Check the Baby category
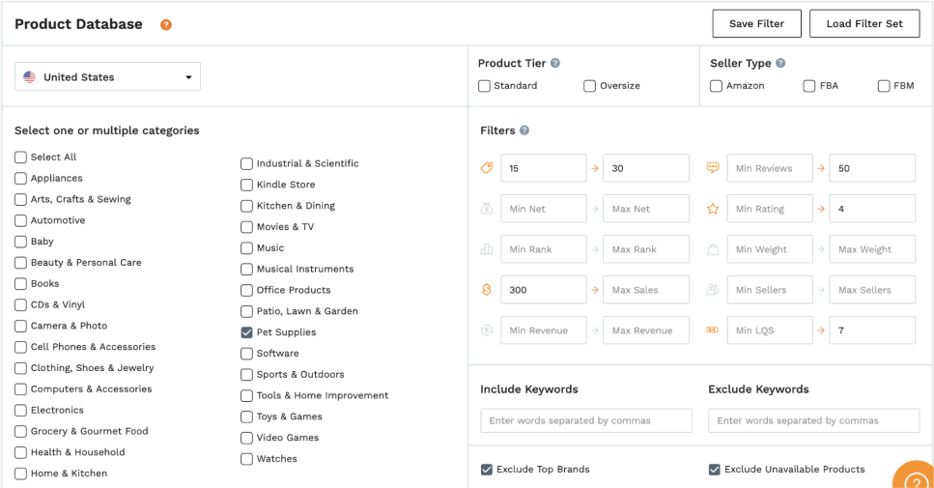 pyautogui.click(x=21, y=242)
